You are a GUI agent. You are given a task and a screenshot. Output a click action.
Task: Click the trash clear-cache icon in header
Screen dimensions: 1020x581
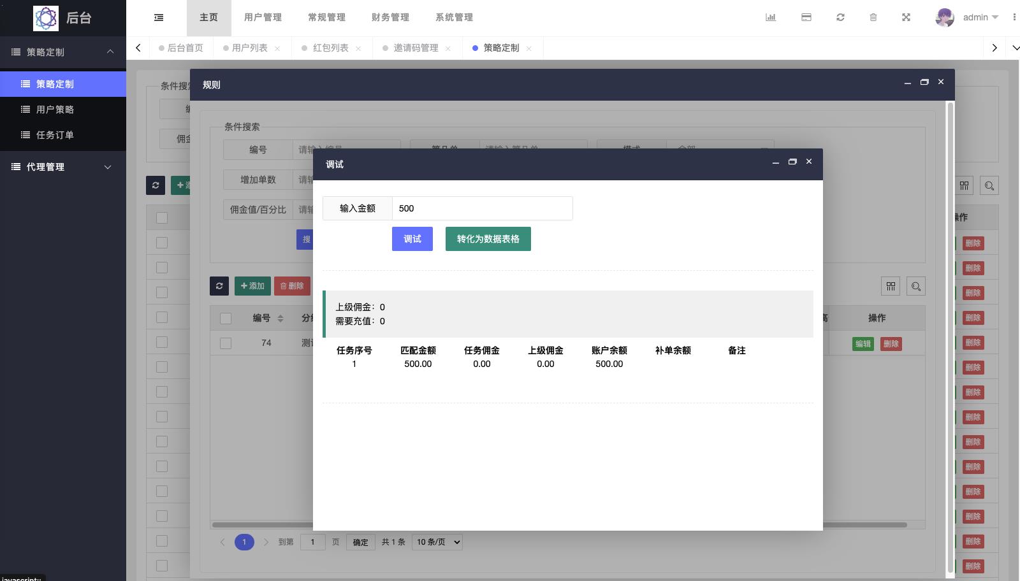tap(873, 18)
